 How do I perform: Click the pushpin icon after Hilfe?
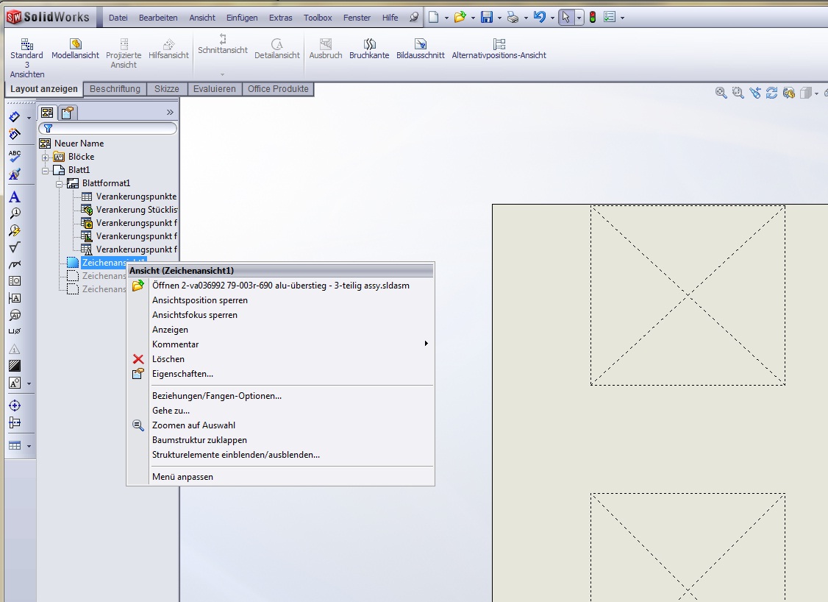pyautogui.click(x=414, y=18)
